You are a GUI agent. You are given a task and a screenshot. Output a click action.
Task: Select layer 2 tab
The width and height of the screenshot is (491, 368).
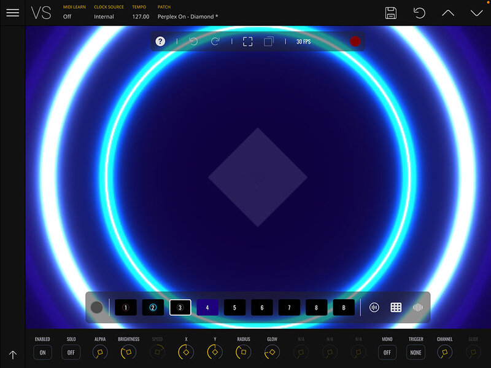pyautogui.click(x=153, y=308)
